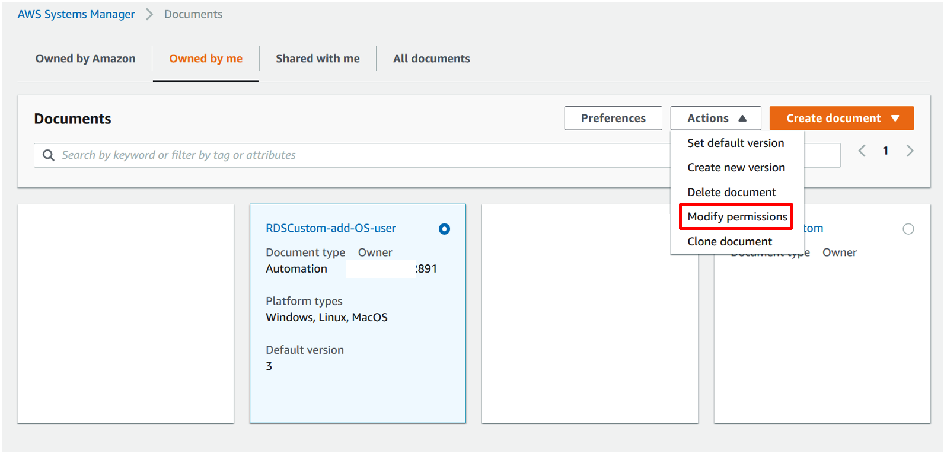The width and height of the screenshot is (944, 454).
Task: Click the Windows, Linux, MacOS platform text
Action: click(x=327, y=317)
